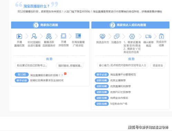Click the 优势 label under 商家自己直播
Image resolution: width=172 pixels, height=131 pixels.
coord(49,59)
